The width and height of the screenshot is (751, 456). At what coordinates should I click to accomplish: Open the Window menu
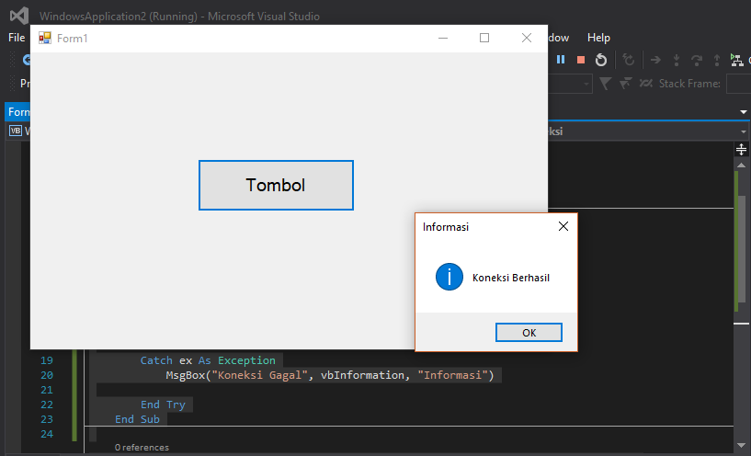[559, 38]
